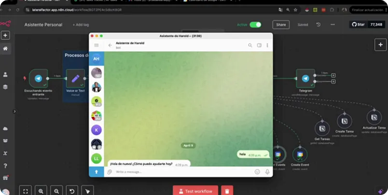Click the attach file paperclip icon
The height and width of the screenshot is (195, 388).
click(x=110, y=172)
